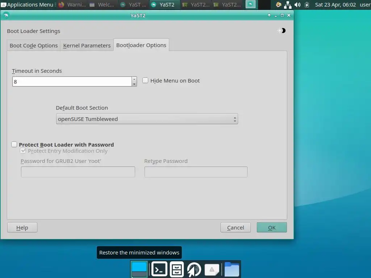Click the clock showing Sat 23 Apr
This screenshot has width=371, height=278.
tap(335, 4)
